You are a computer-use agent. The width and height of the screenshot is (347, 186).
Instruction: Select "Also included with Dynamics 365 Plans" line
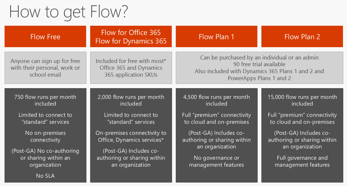[x=259, y=71]
